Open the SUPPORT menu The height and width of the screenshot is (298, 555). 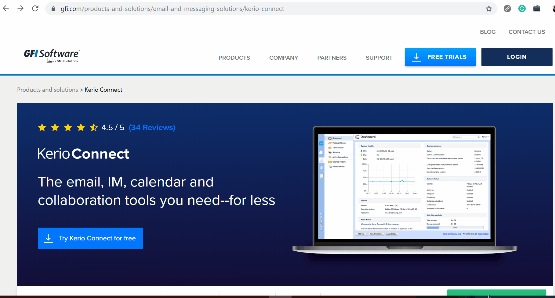(379, 58)
